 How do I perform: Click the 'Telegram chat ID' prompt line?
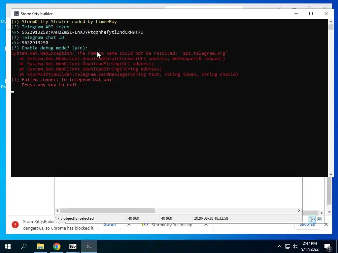coord(38,38)
